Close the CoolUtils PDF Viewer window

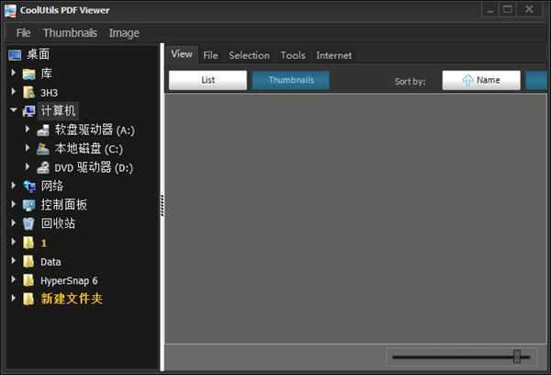pyautogui.click(x=529, y=9)
